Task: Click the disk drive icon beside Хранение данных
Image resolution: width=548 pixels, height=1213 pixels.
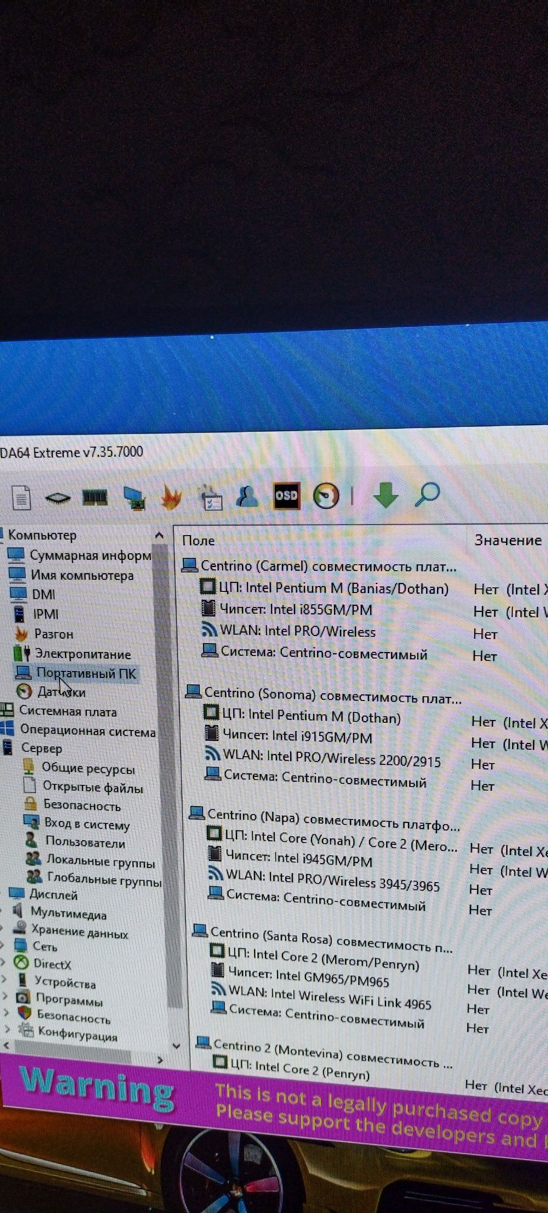Action: (20, 928)
